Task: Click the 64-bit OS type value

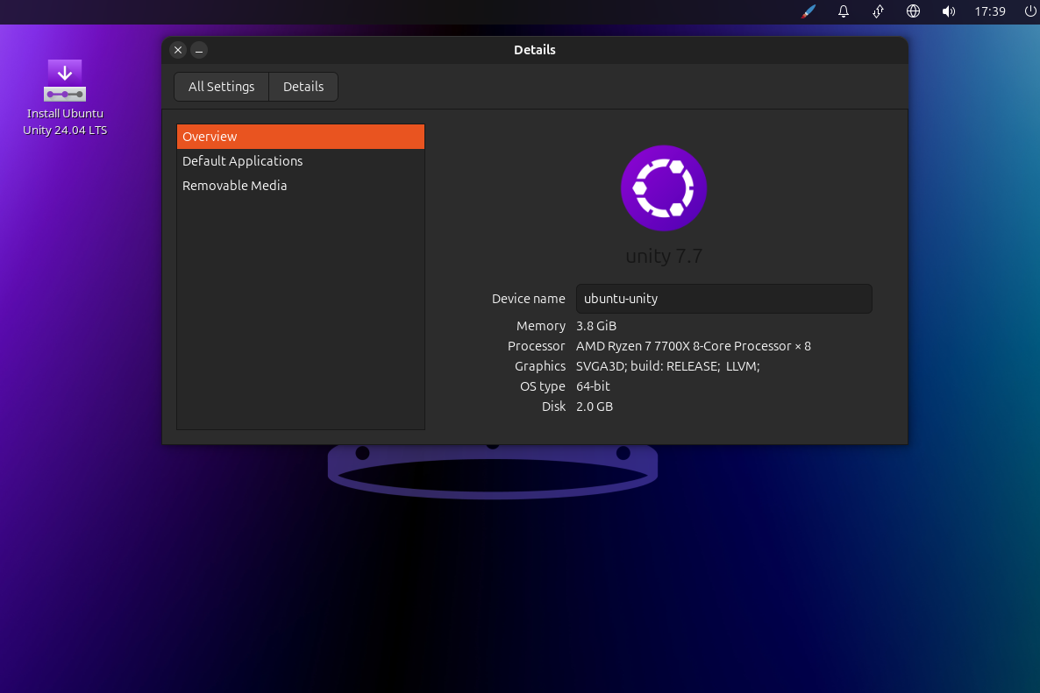Action: [593, 386]
